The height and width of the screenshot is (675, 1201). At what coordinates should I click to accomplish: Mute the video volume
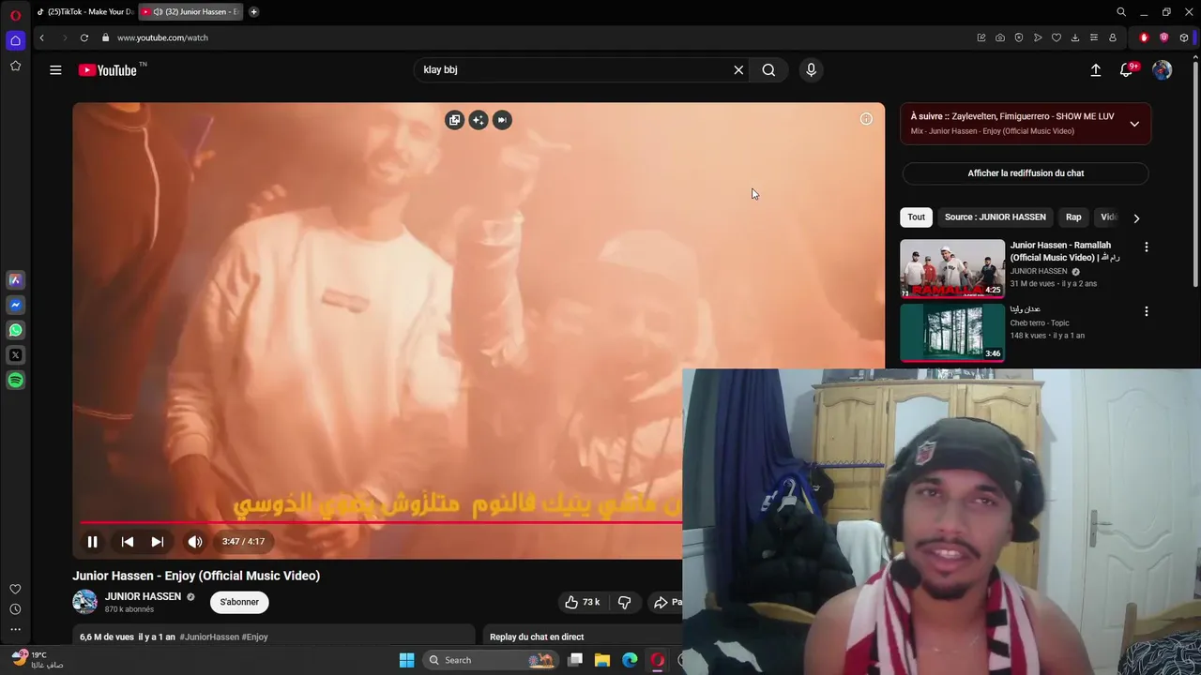click(x=195, y=542)
